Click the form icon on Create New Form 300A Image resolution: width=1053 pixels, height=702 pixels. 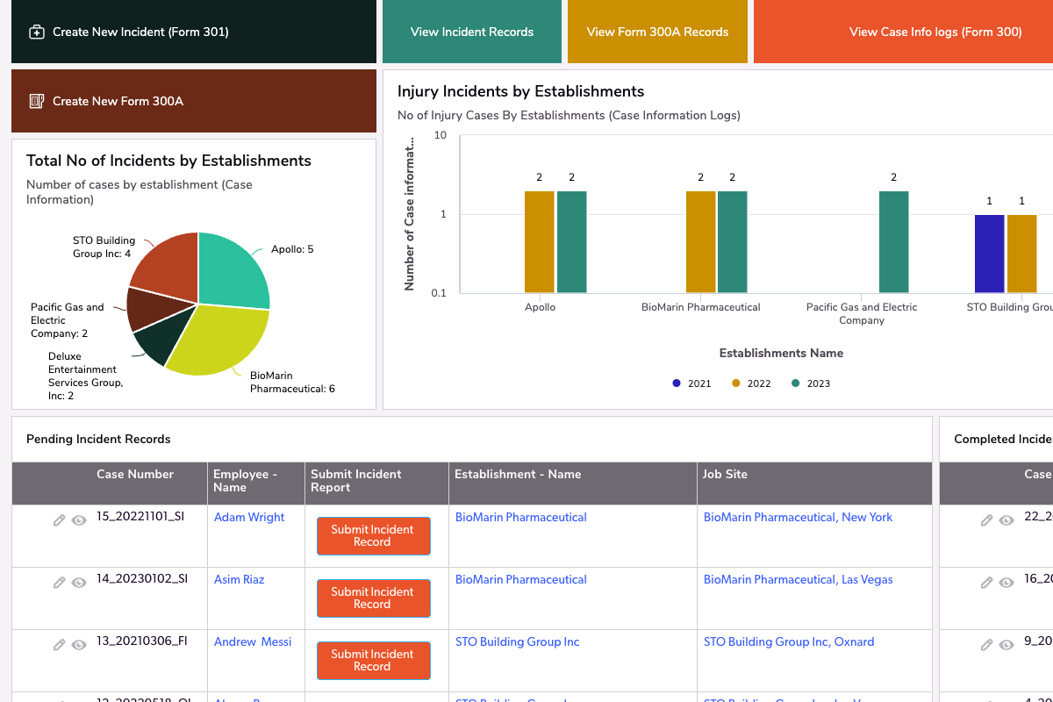37,101
